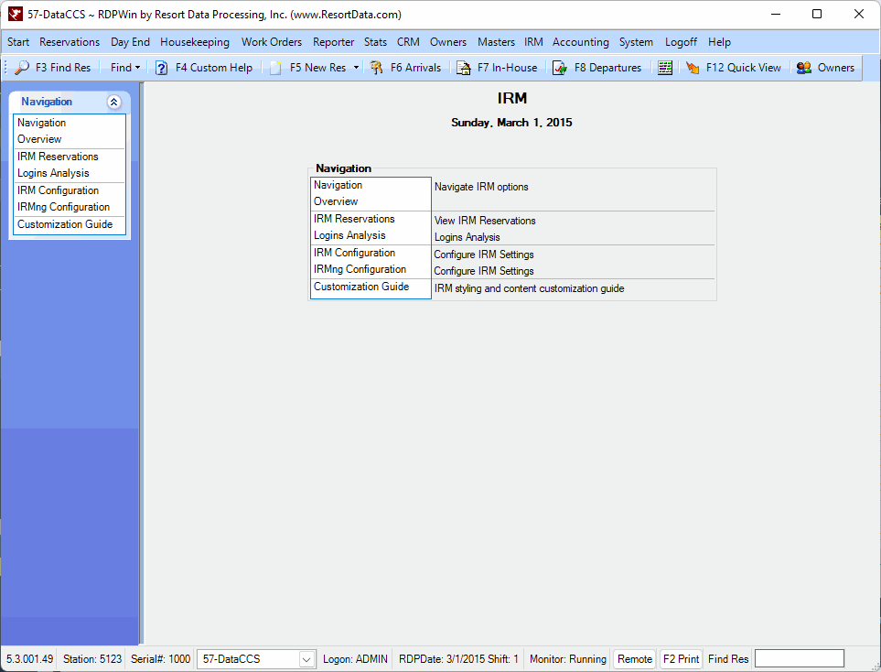
Task: Open the Housekeeping menu
Action: click(195, 42)
